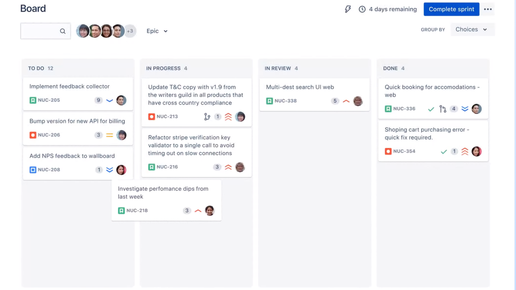Click the Complete sprint button

(x=451, y=9)
